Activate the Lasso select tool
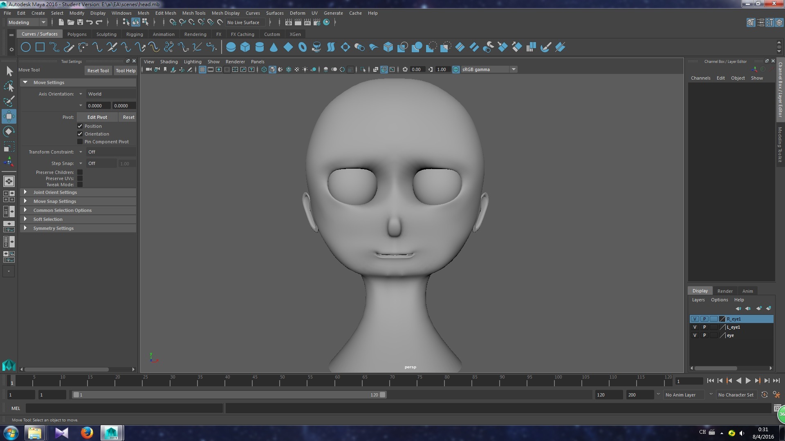 pyautogui.click(x=9, y=86)
